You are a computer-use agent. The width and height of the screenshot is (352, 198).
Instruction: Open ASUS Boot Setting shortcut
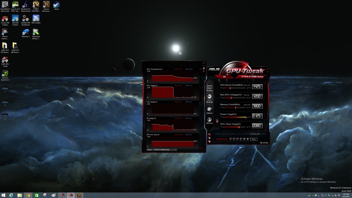click(36, 34)
